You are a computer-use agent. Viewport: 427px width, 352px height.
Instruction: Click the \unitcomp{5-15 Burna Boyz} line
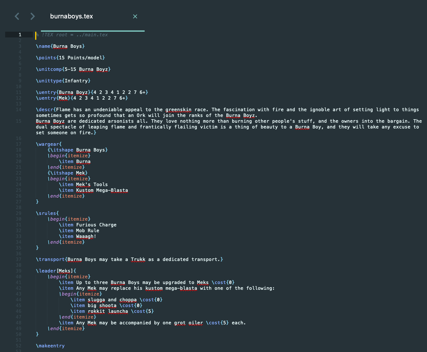(73, 69)
